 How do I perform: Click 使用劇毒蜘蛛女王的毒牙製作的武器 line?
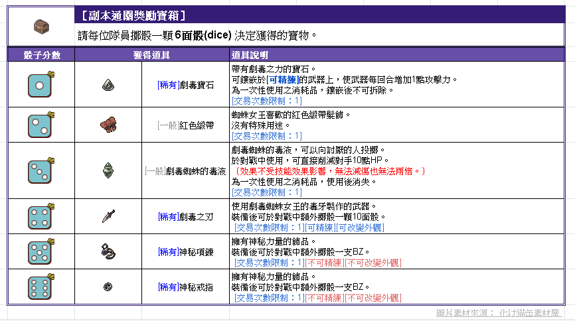[304, 206]
